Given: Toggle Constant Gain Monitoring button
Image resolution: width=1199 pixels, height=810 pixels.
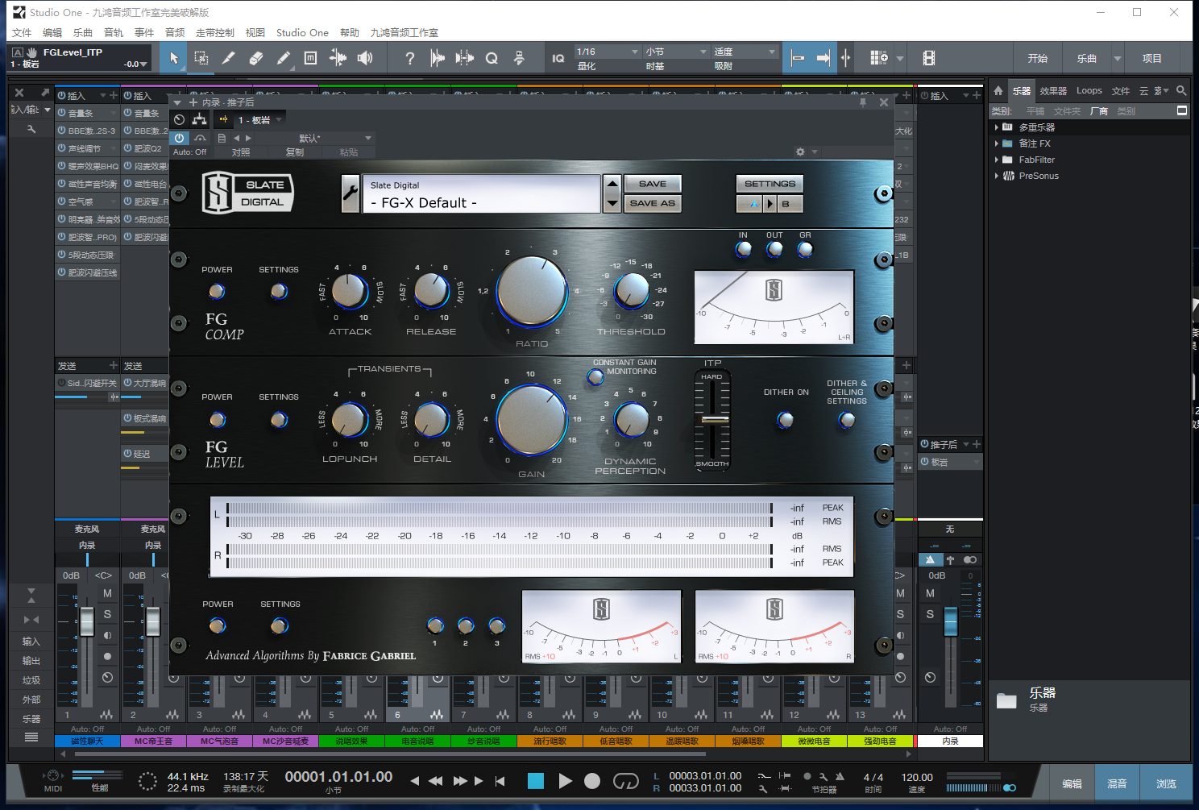Looking at the screenshot, I should tap(595, 376).
